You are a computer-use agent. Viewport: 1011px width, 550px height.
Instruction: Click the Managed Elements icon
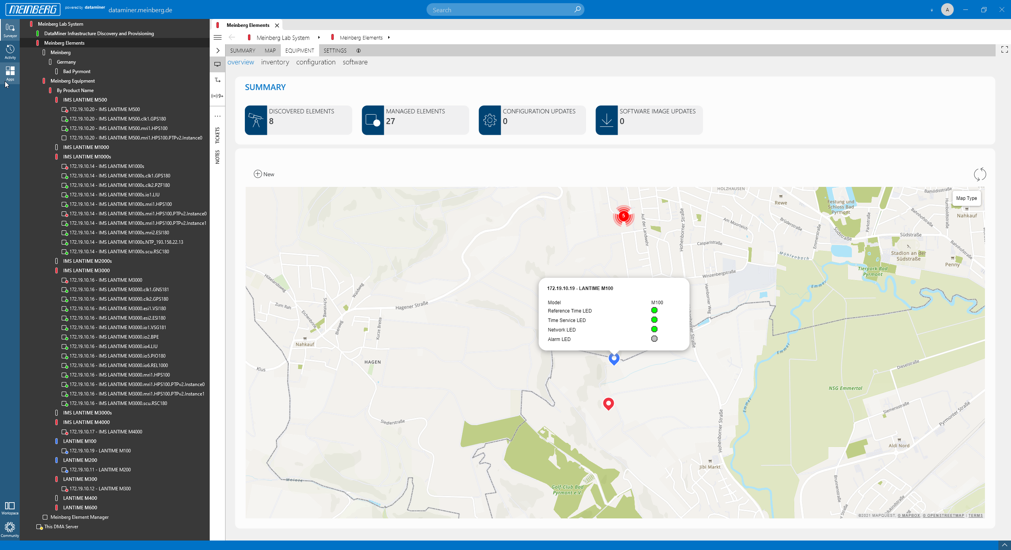pyautogui.click(x=373, y=120)
